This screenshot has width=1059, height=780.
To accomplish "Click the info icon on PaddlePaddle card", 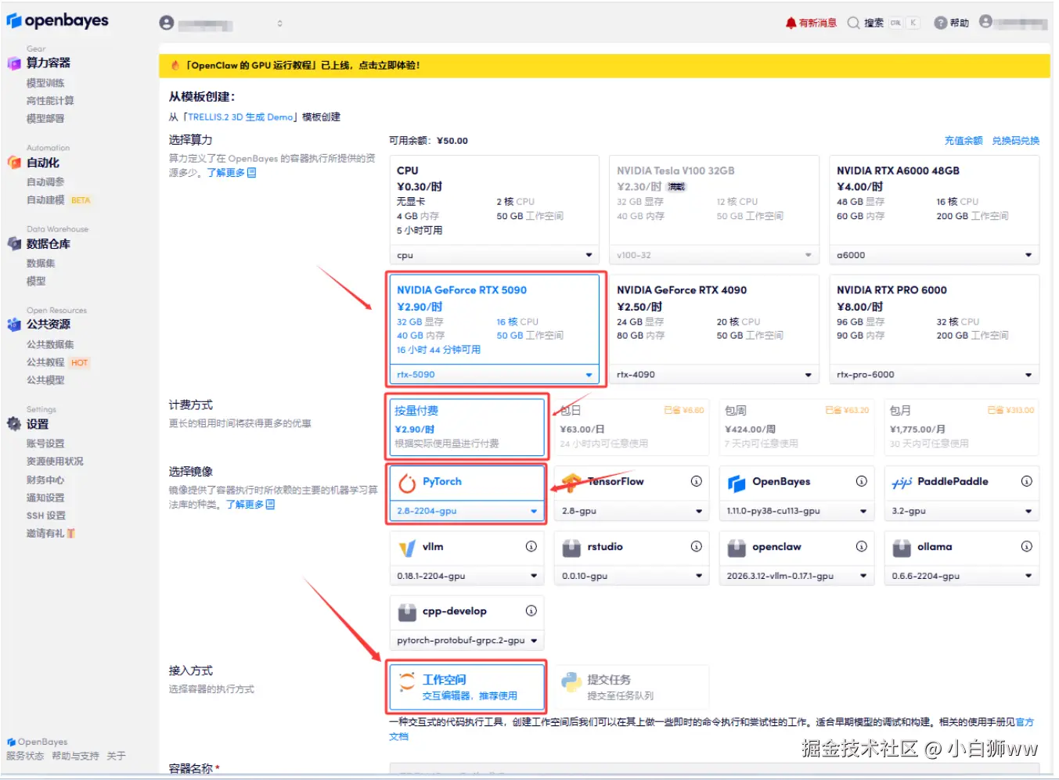I will [x=1026, y=481].
